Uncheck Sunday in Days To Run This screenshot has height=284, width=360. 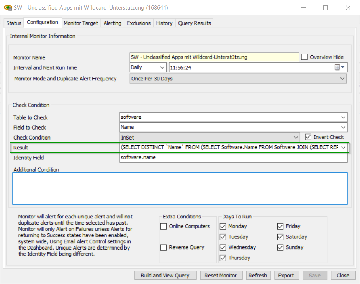point(280,248)
